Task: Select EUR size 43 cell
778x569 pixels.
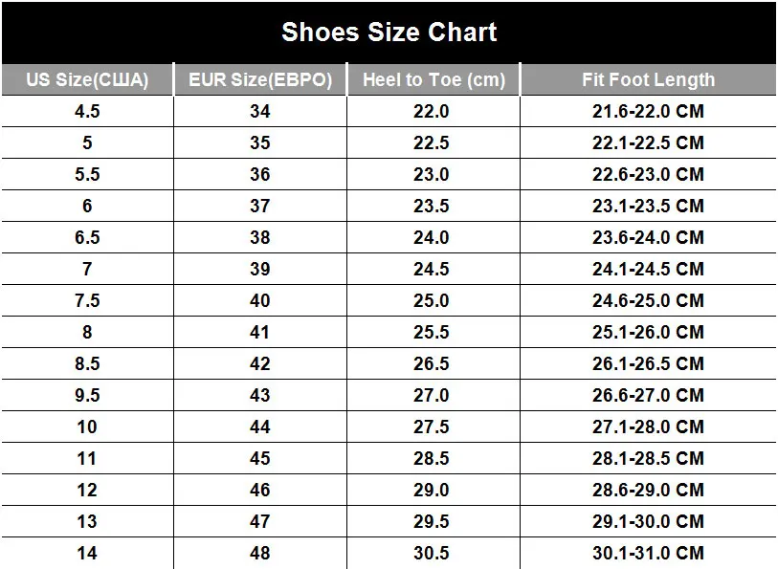Action: 260,395
